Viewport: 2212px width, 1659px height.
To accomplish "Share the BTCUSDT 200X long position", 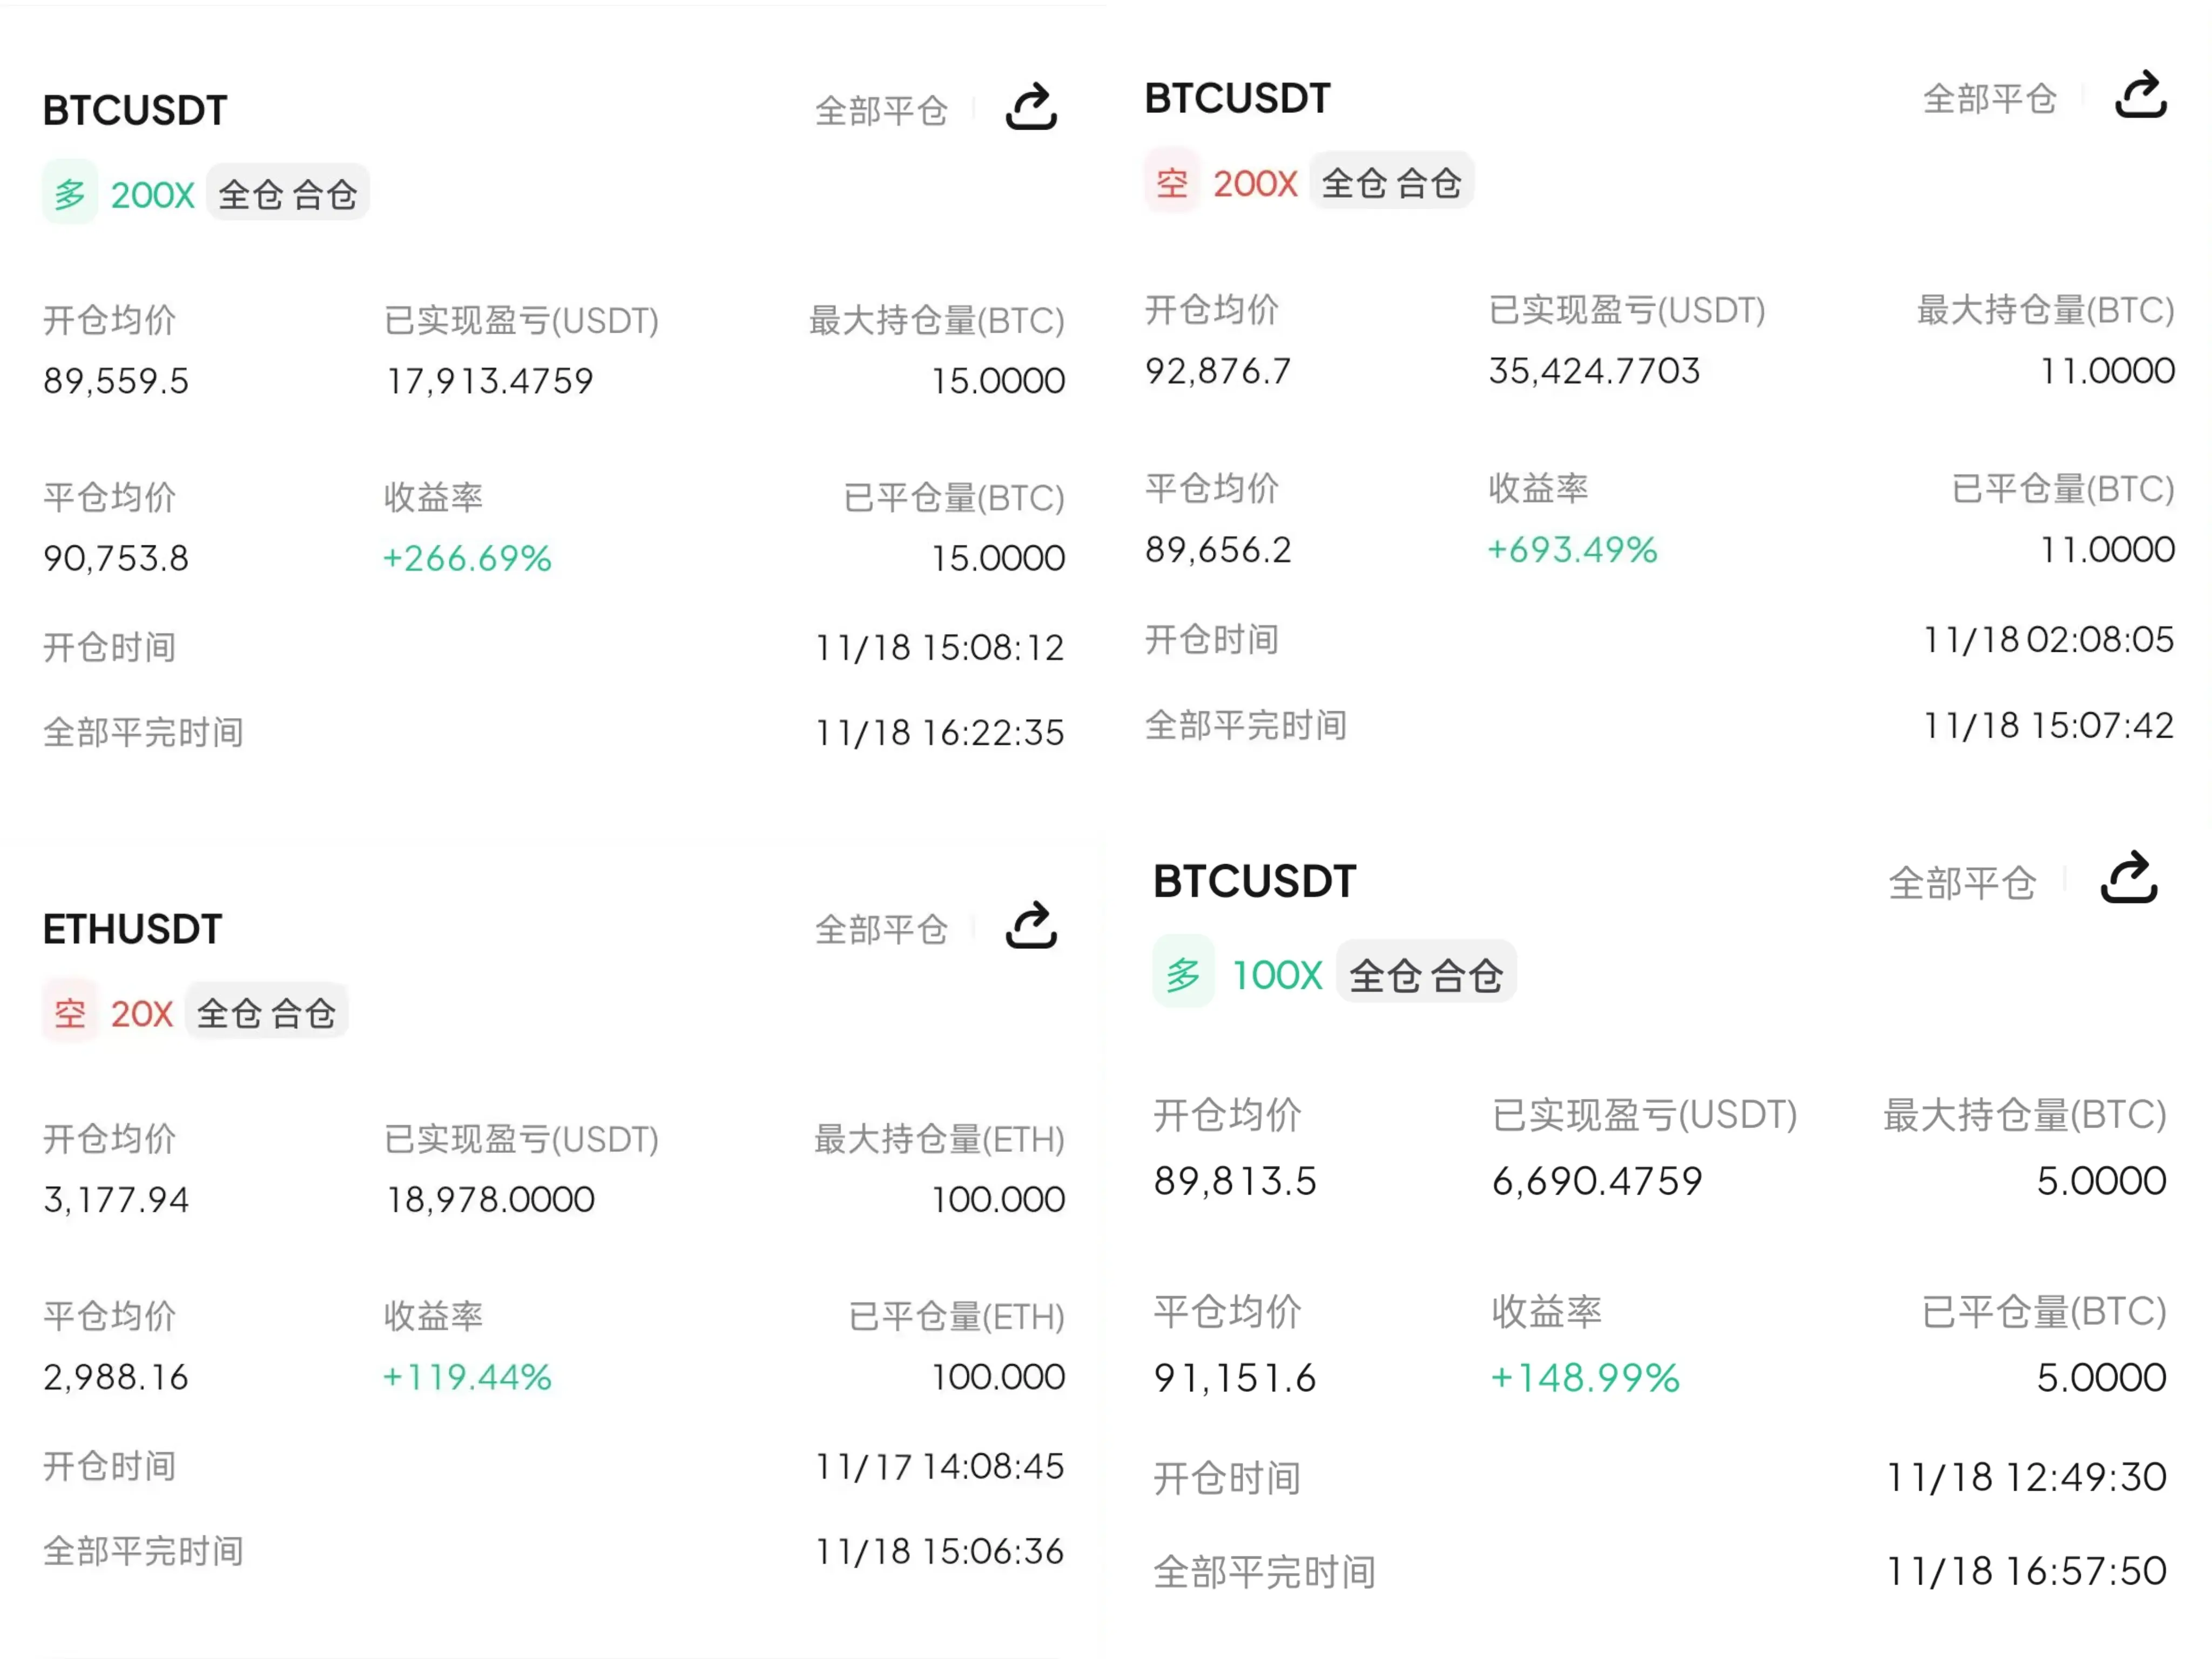I will [1031, 108].
